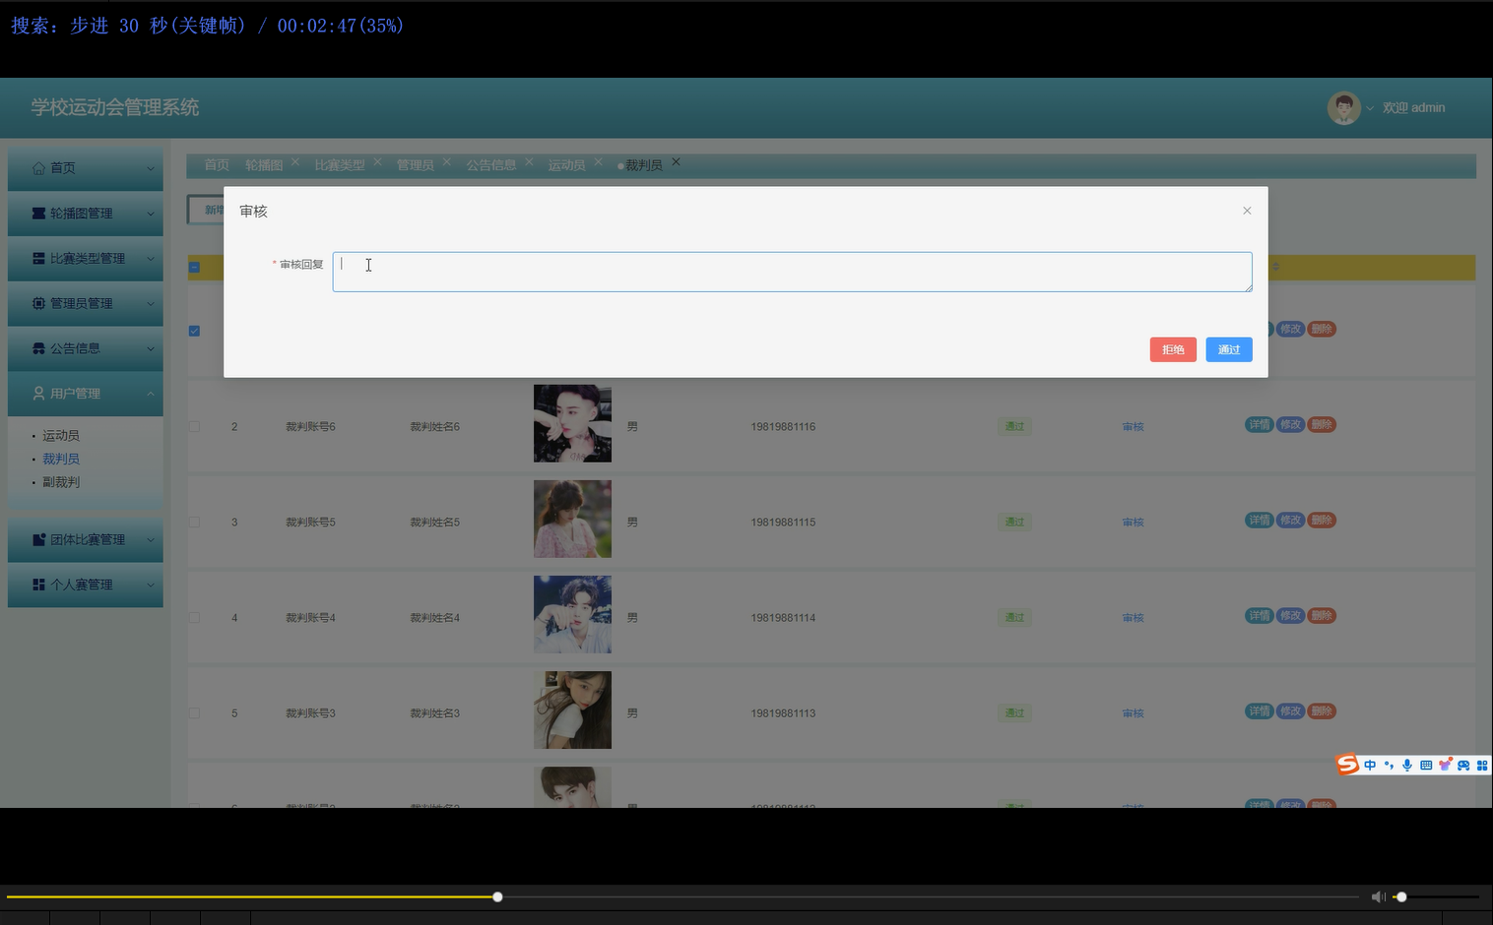The image size is (1493, 925).
Task: Click the 用户管理 person icon
Action: [x=38, y=394]
